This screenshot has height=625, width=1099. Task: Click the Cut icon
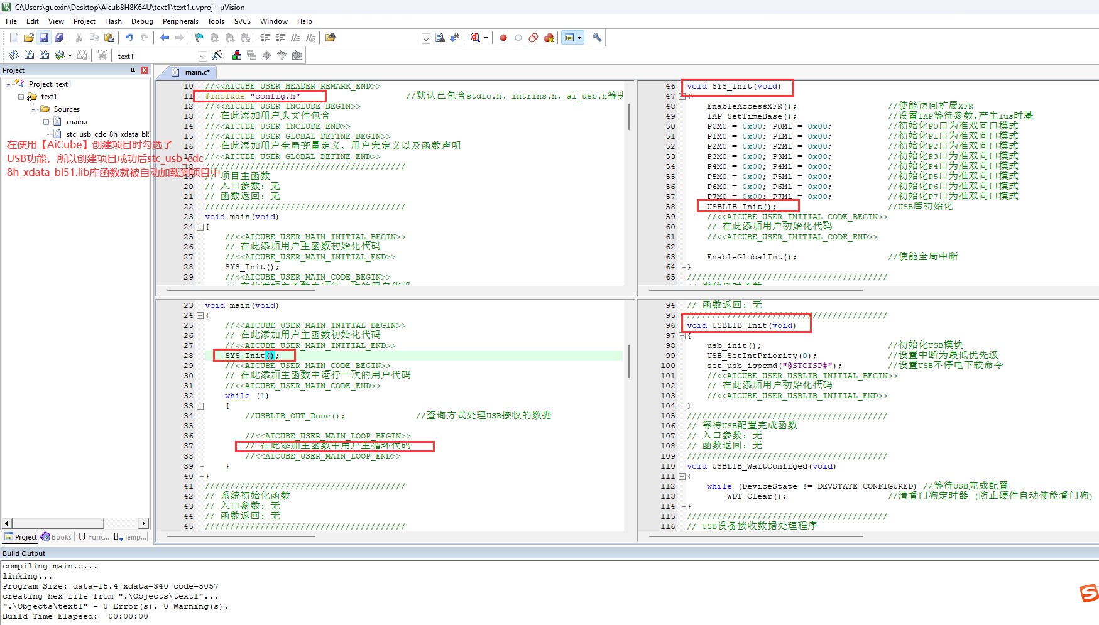(x=79, y=38)
